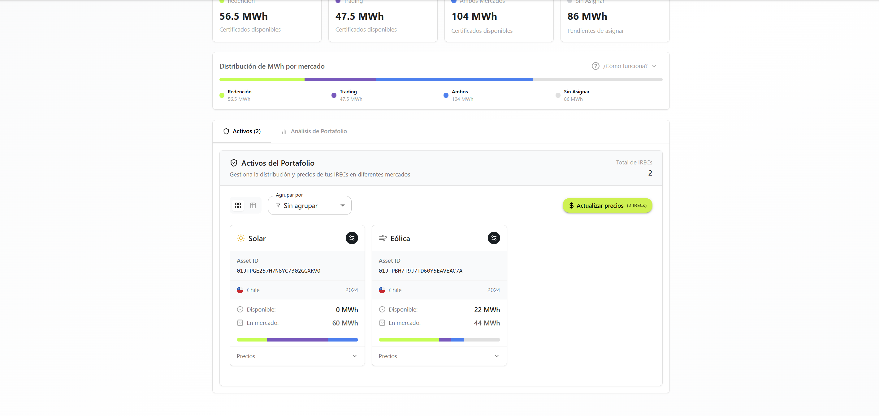Switch to grid card view
879x416 pixels.
238,206
